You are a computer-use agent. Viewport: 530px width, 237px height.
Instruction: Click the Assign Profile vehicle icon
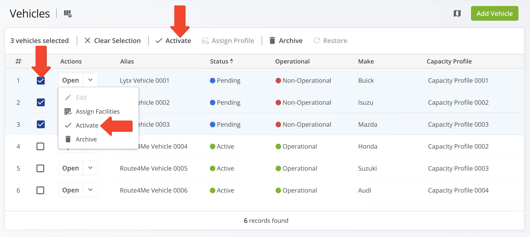(205, 41)
